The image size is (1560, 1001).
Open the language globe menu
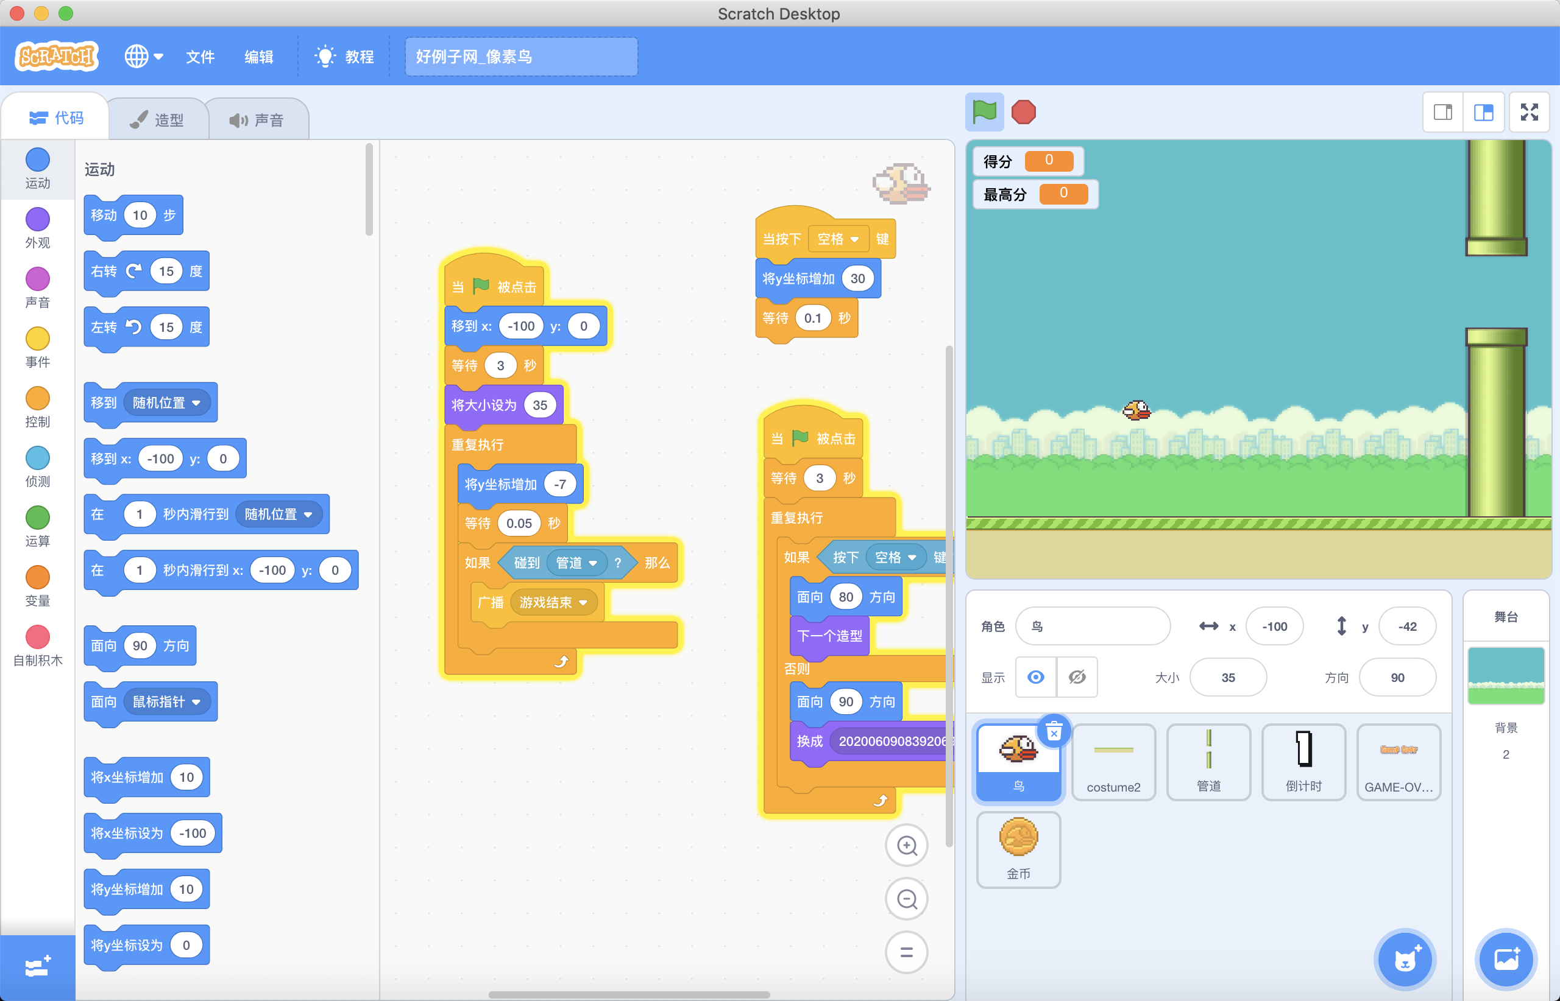click(143, 57)
